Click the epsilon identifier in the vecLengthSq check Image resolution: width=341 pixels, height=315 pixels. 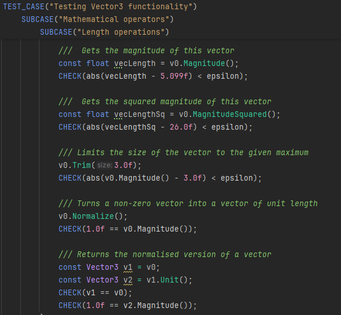[228, 127]
